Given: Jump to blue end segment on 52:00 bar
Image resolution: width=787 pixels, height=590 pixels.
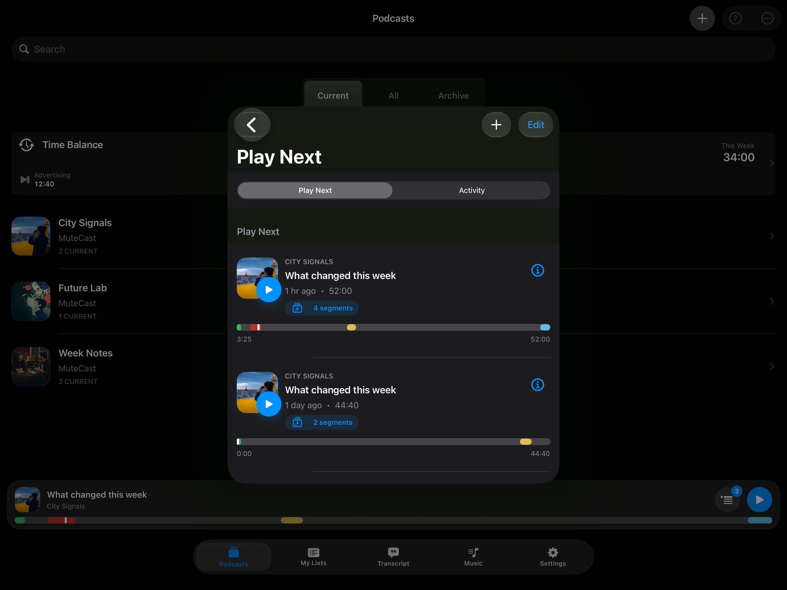Looking at the screenshot, I should [545, 328].
